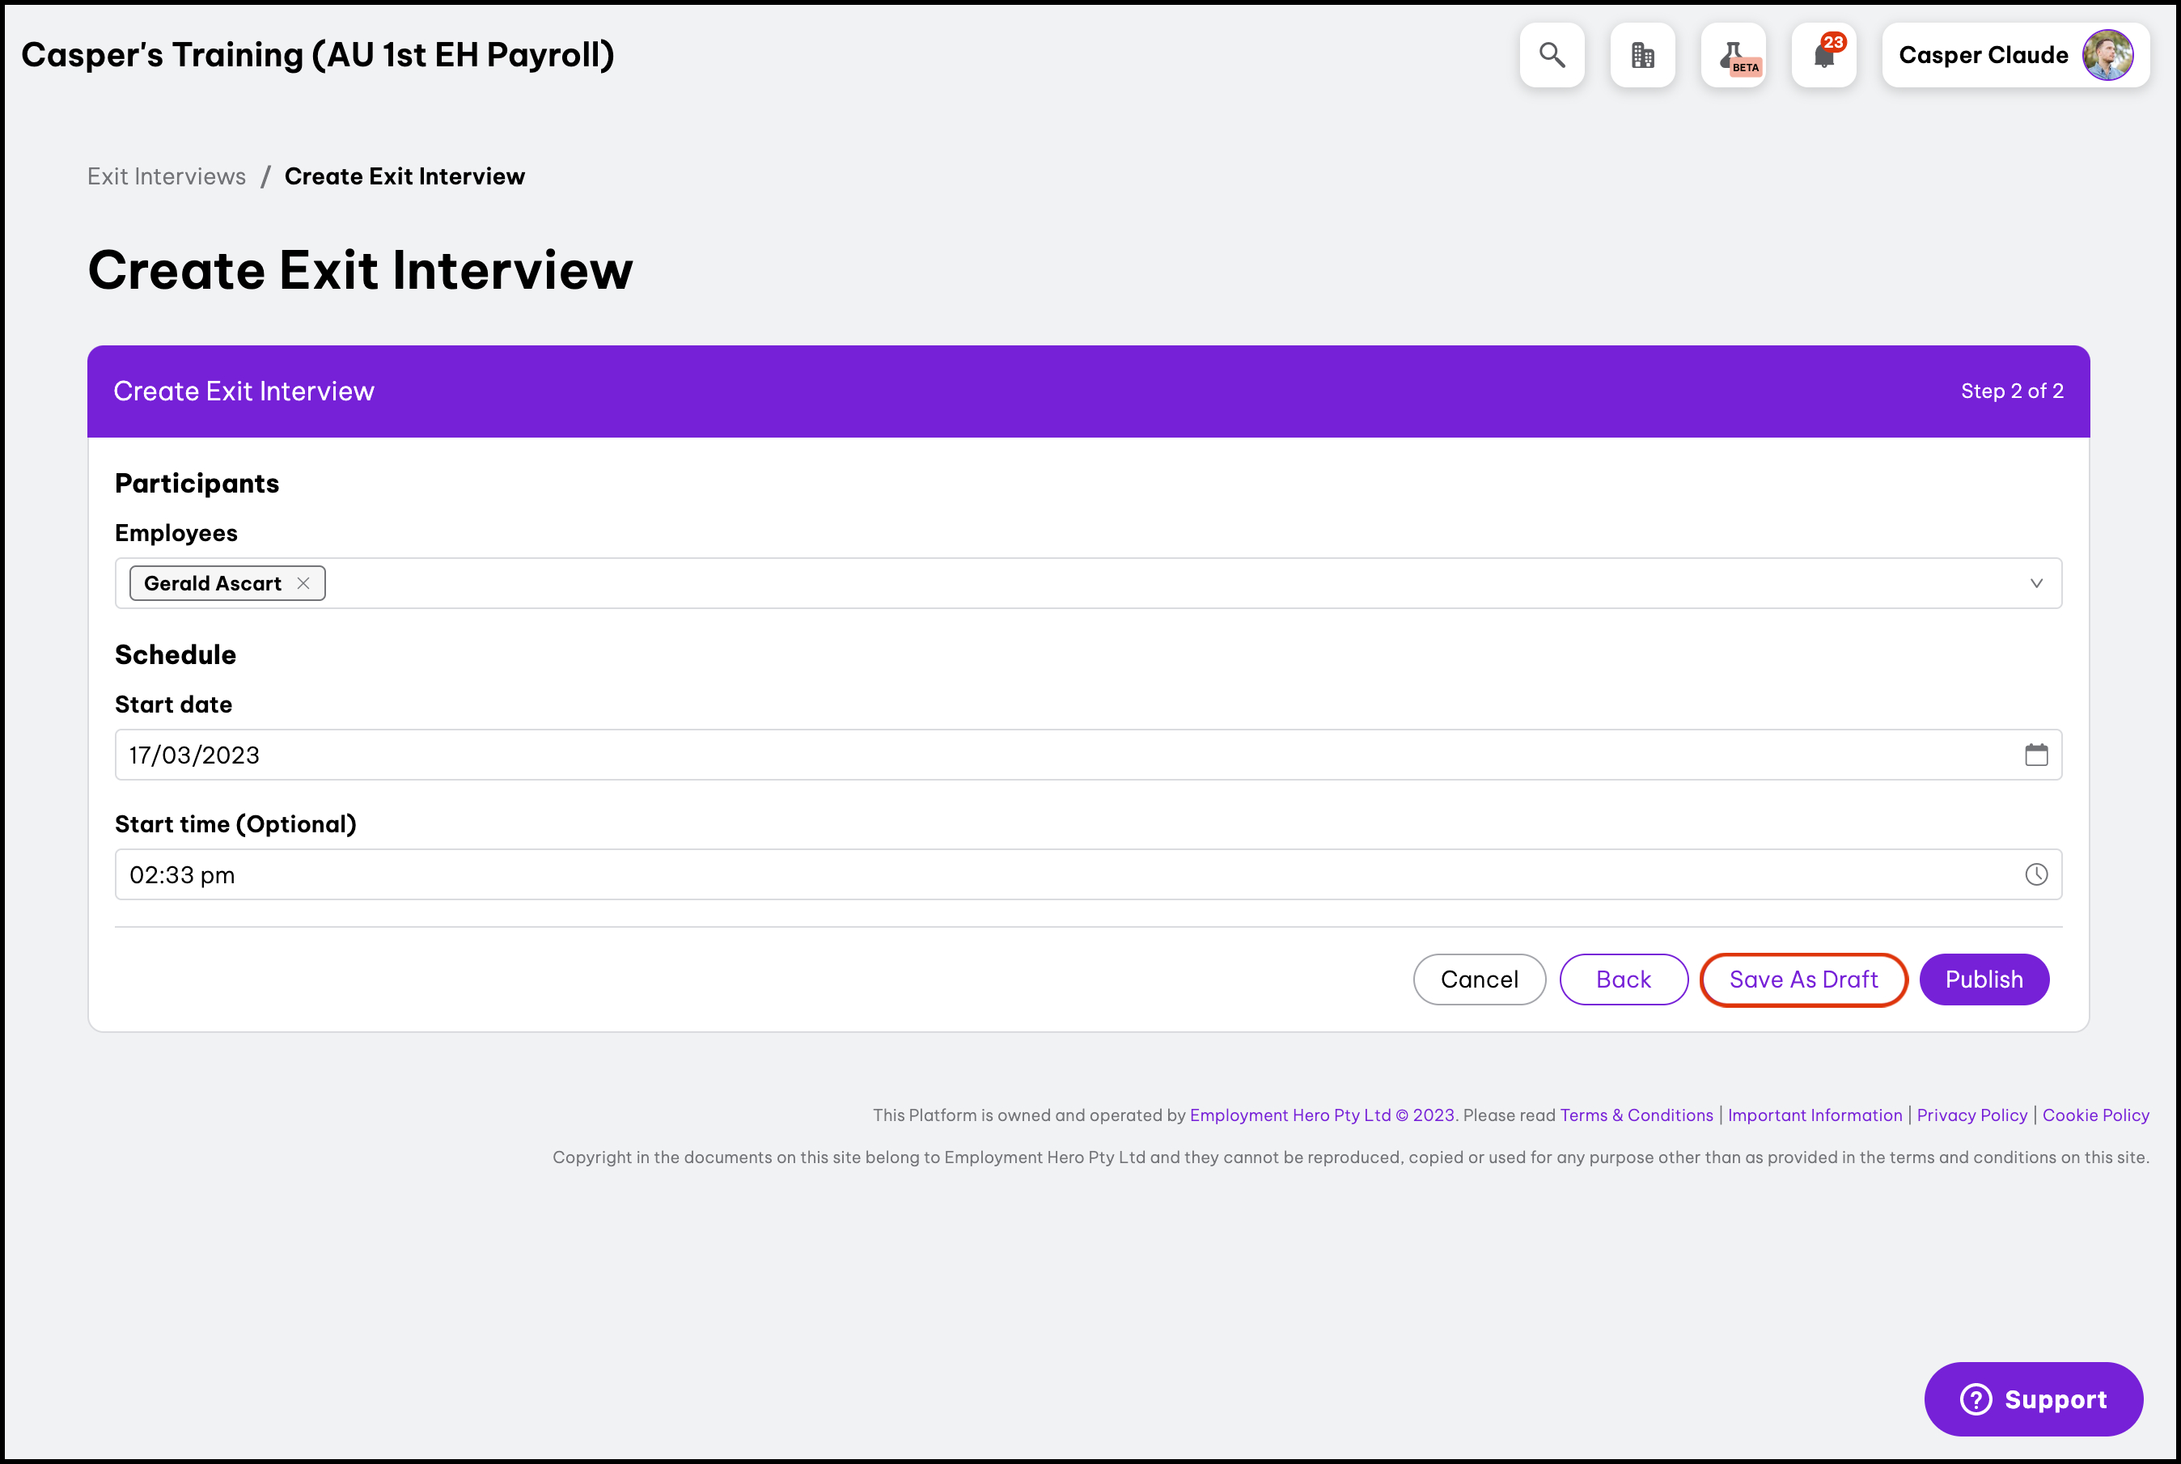Remove the Gerald Ascart tag
2181x1464 pixels.
click(303, 583)
